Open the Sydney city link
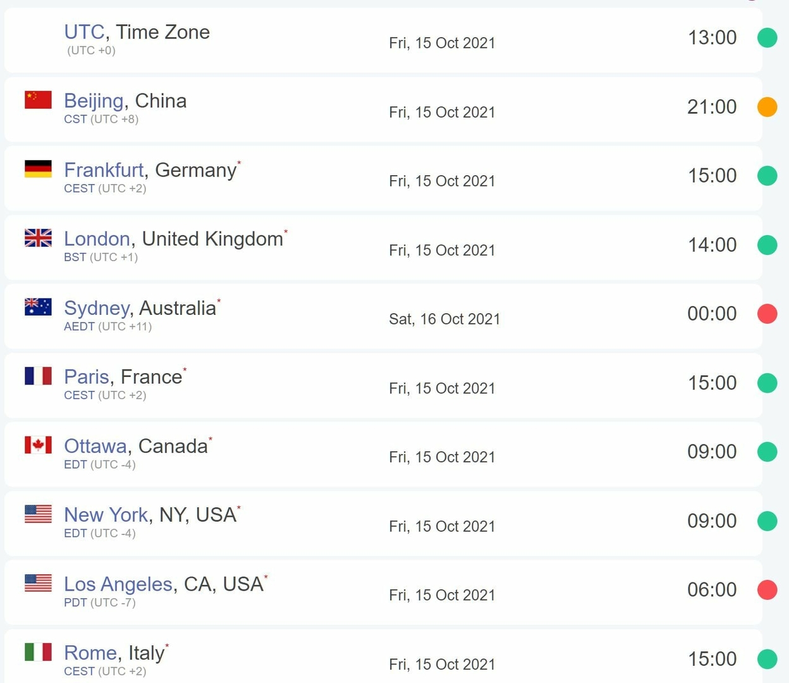 point(97,308)
